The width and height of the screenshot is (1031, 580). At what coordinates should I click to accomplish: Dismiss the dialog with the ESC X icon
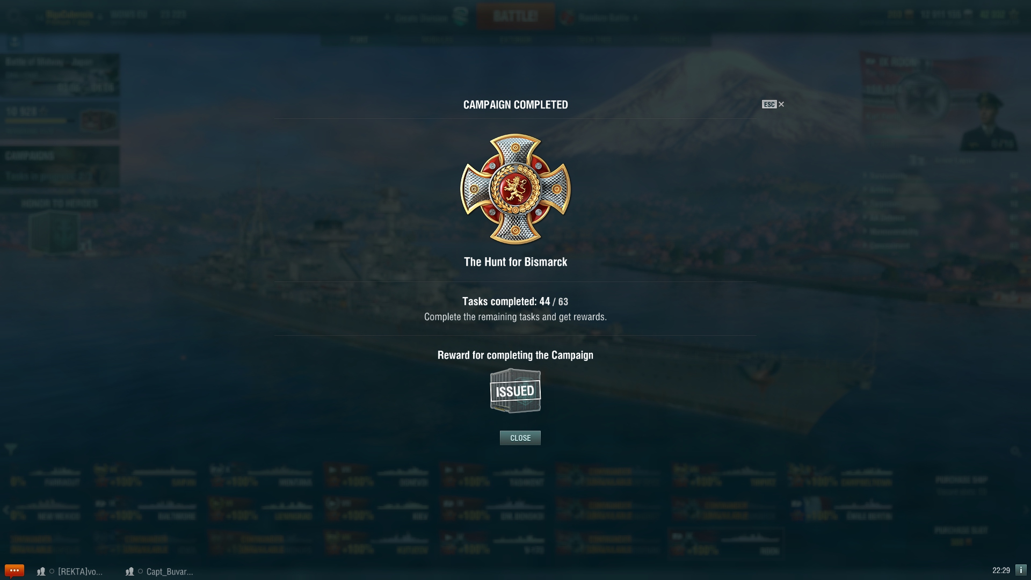[x=773, y=104]
